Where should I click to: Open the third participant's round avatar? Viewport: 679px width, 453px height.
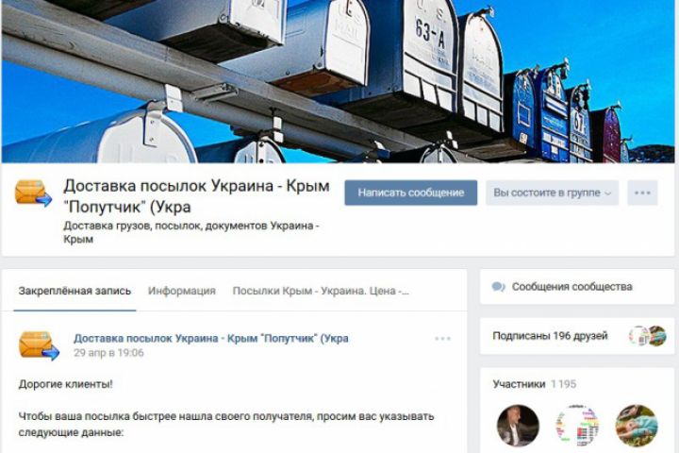pyautogui.click(x=637, y=426)
